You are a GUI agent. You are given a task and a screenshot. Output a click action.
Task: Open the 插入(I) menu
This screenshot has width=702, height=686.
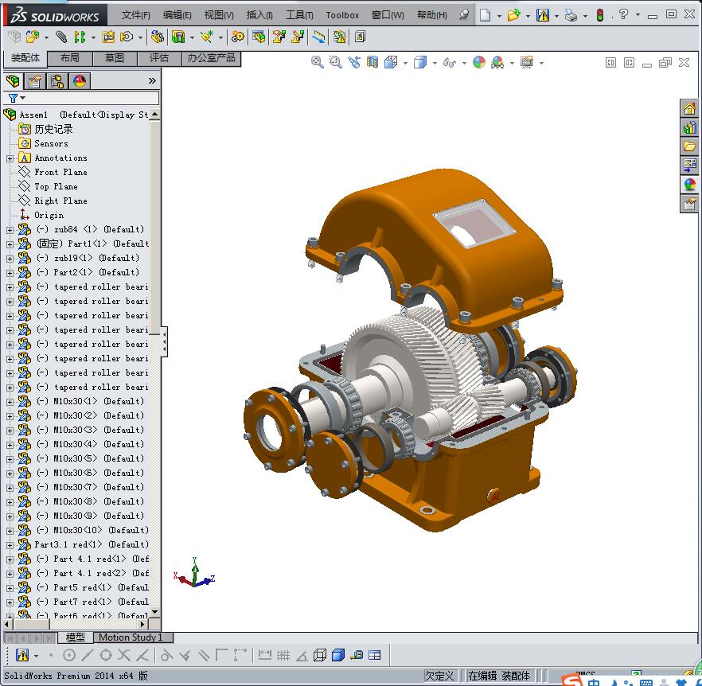pyautogui.click(x=259, y=14)
